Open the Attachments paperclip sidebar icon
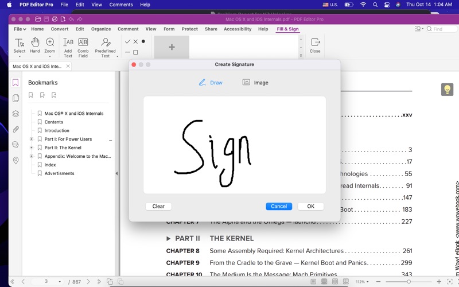This screenshot has width=459, height=287. pos(16,129)
